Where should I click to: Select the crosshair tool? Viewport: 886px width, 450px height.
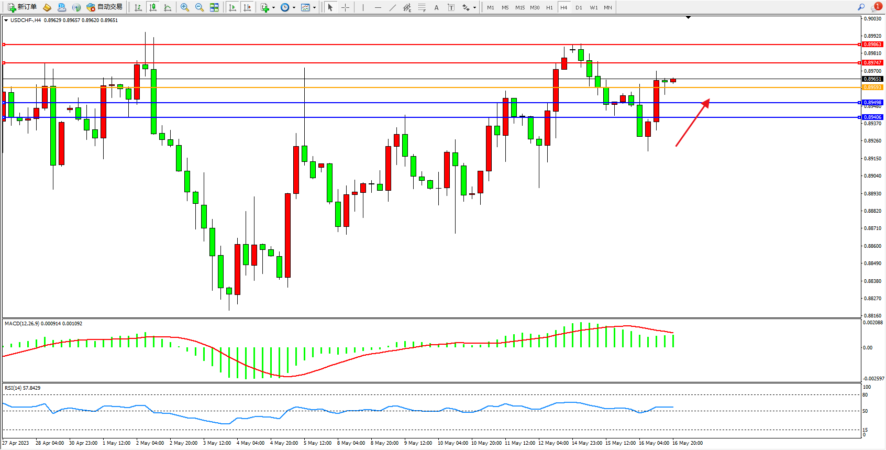[x=345, y=7]
